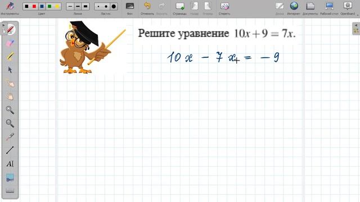Pick the blue pen color
Viewport: 360px width, 202px height.
point(42,6)
